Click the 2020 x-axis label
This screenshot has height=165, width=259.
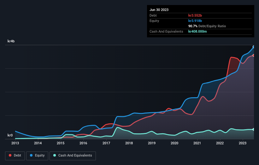(x=174, y=143)
